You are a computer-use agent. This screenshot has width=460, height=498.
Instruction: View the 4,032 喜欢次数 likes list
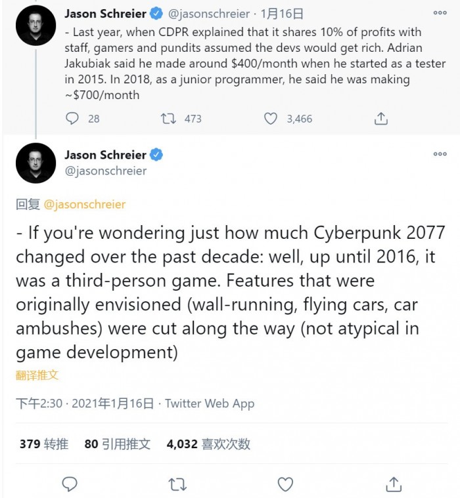(208, 444)
